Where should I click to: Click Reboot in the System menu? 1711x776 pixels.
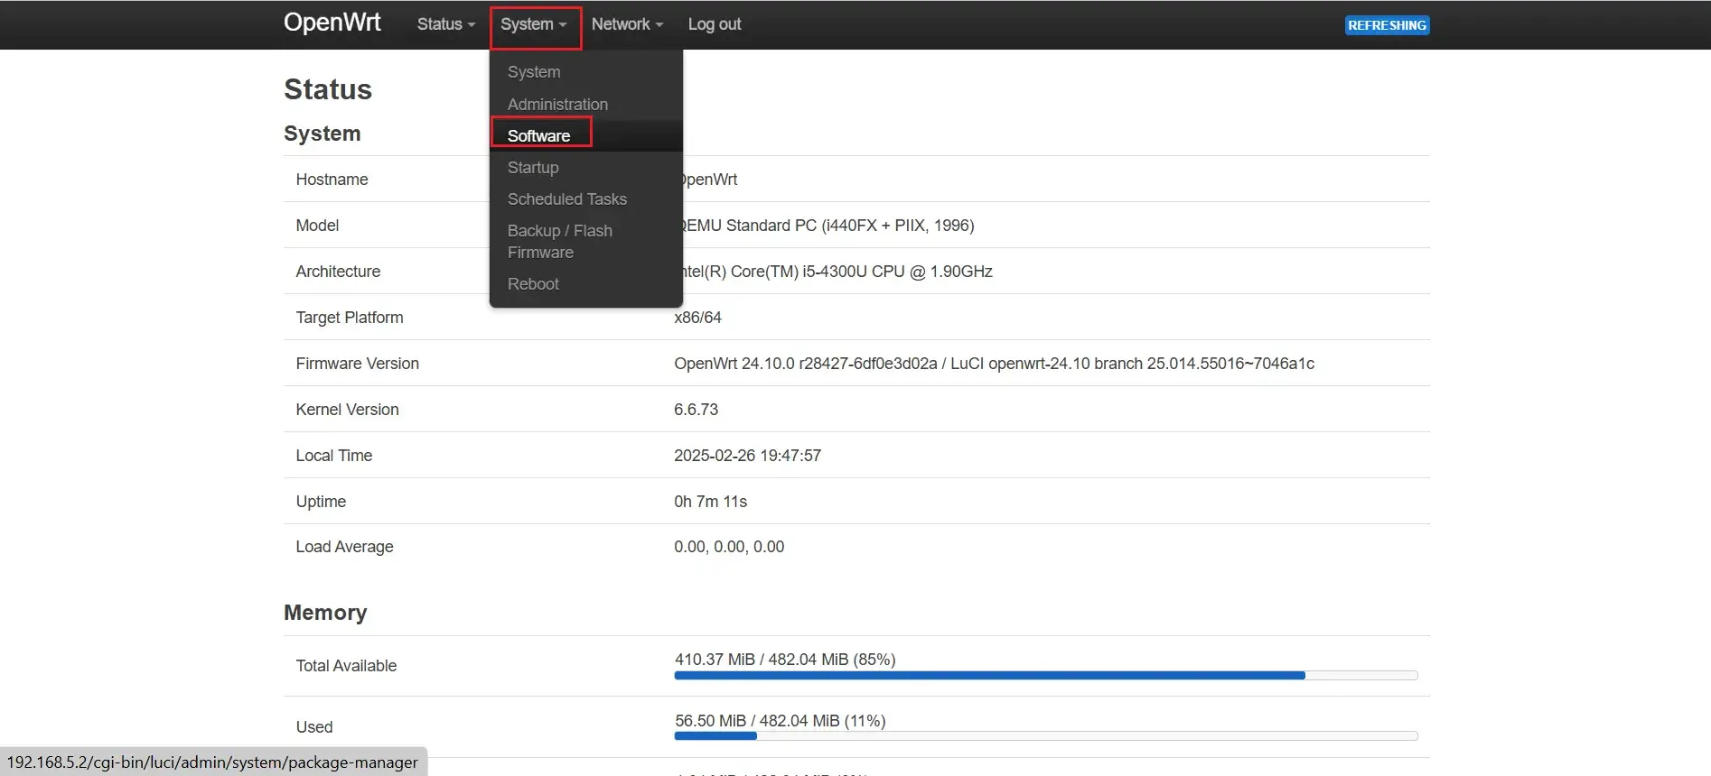533,284
